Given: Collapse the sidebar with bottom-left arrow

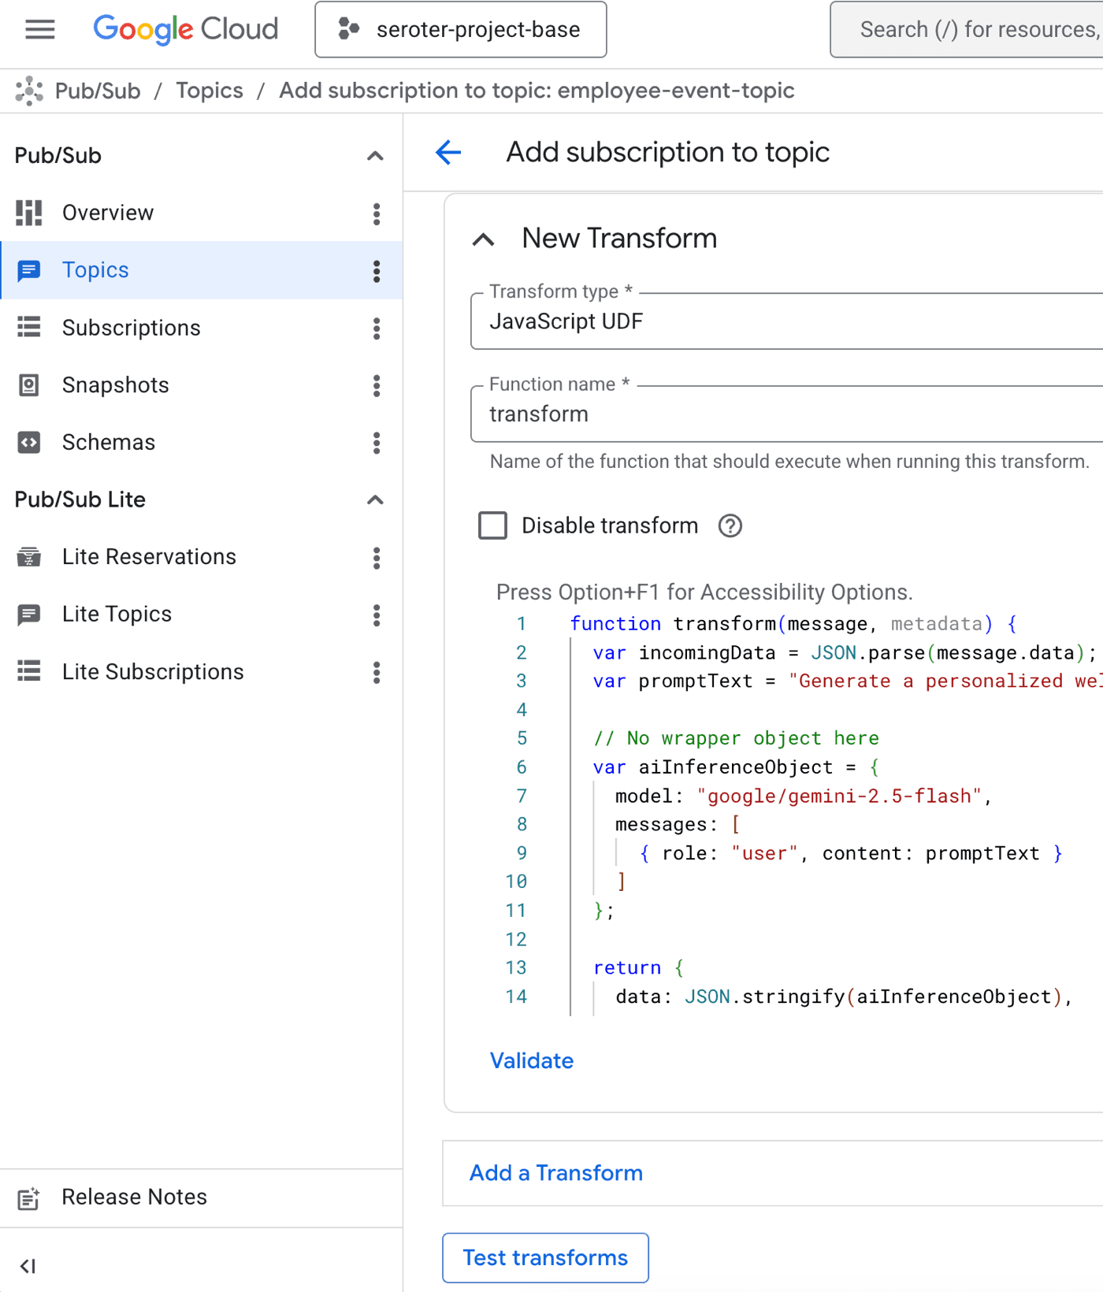Looking at the screenshot, I should click(x=28, y=1266).
